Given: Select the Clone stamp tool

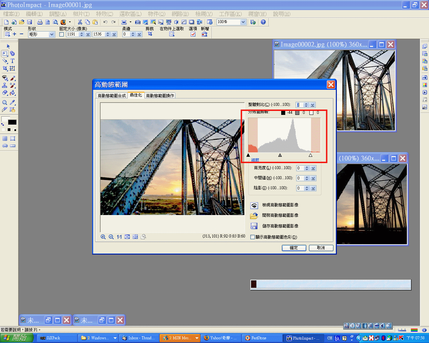Looking at the screenshot, I should [x=5, y=85].
